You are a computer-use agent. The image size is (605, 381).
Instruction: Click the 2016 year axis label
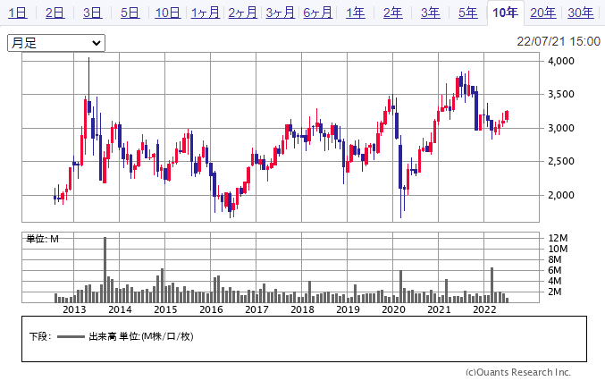211,309
